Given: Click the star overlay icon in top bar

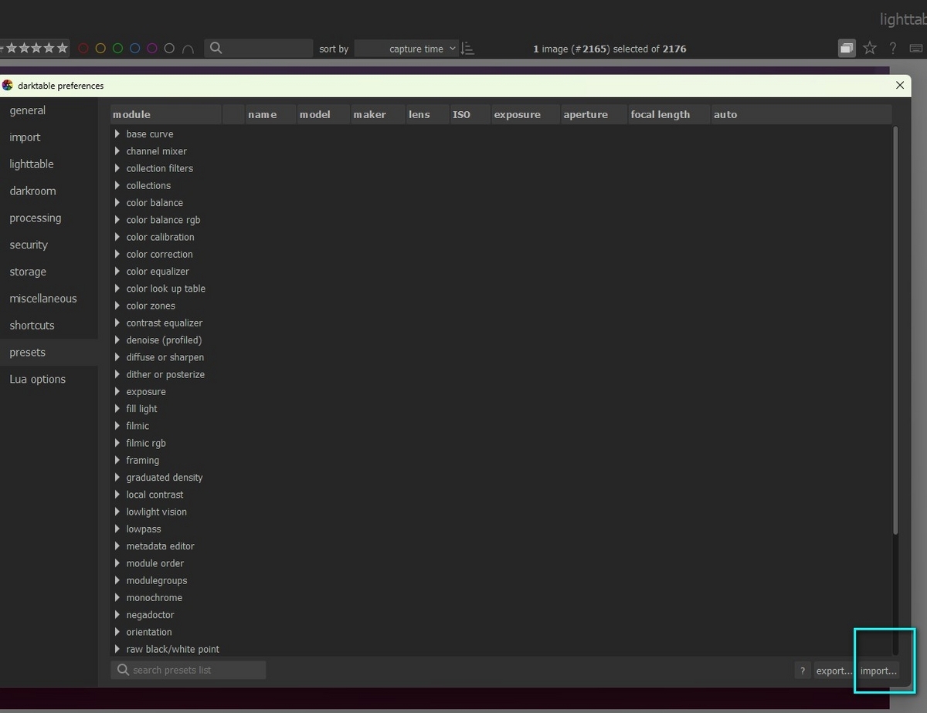Looking at the screenshot, I should pyautogui.click(x=870, y=49).
